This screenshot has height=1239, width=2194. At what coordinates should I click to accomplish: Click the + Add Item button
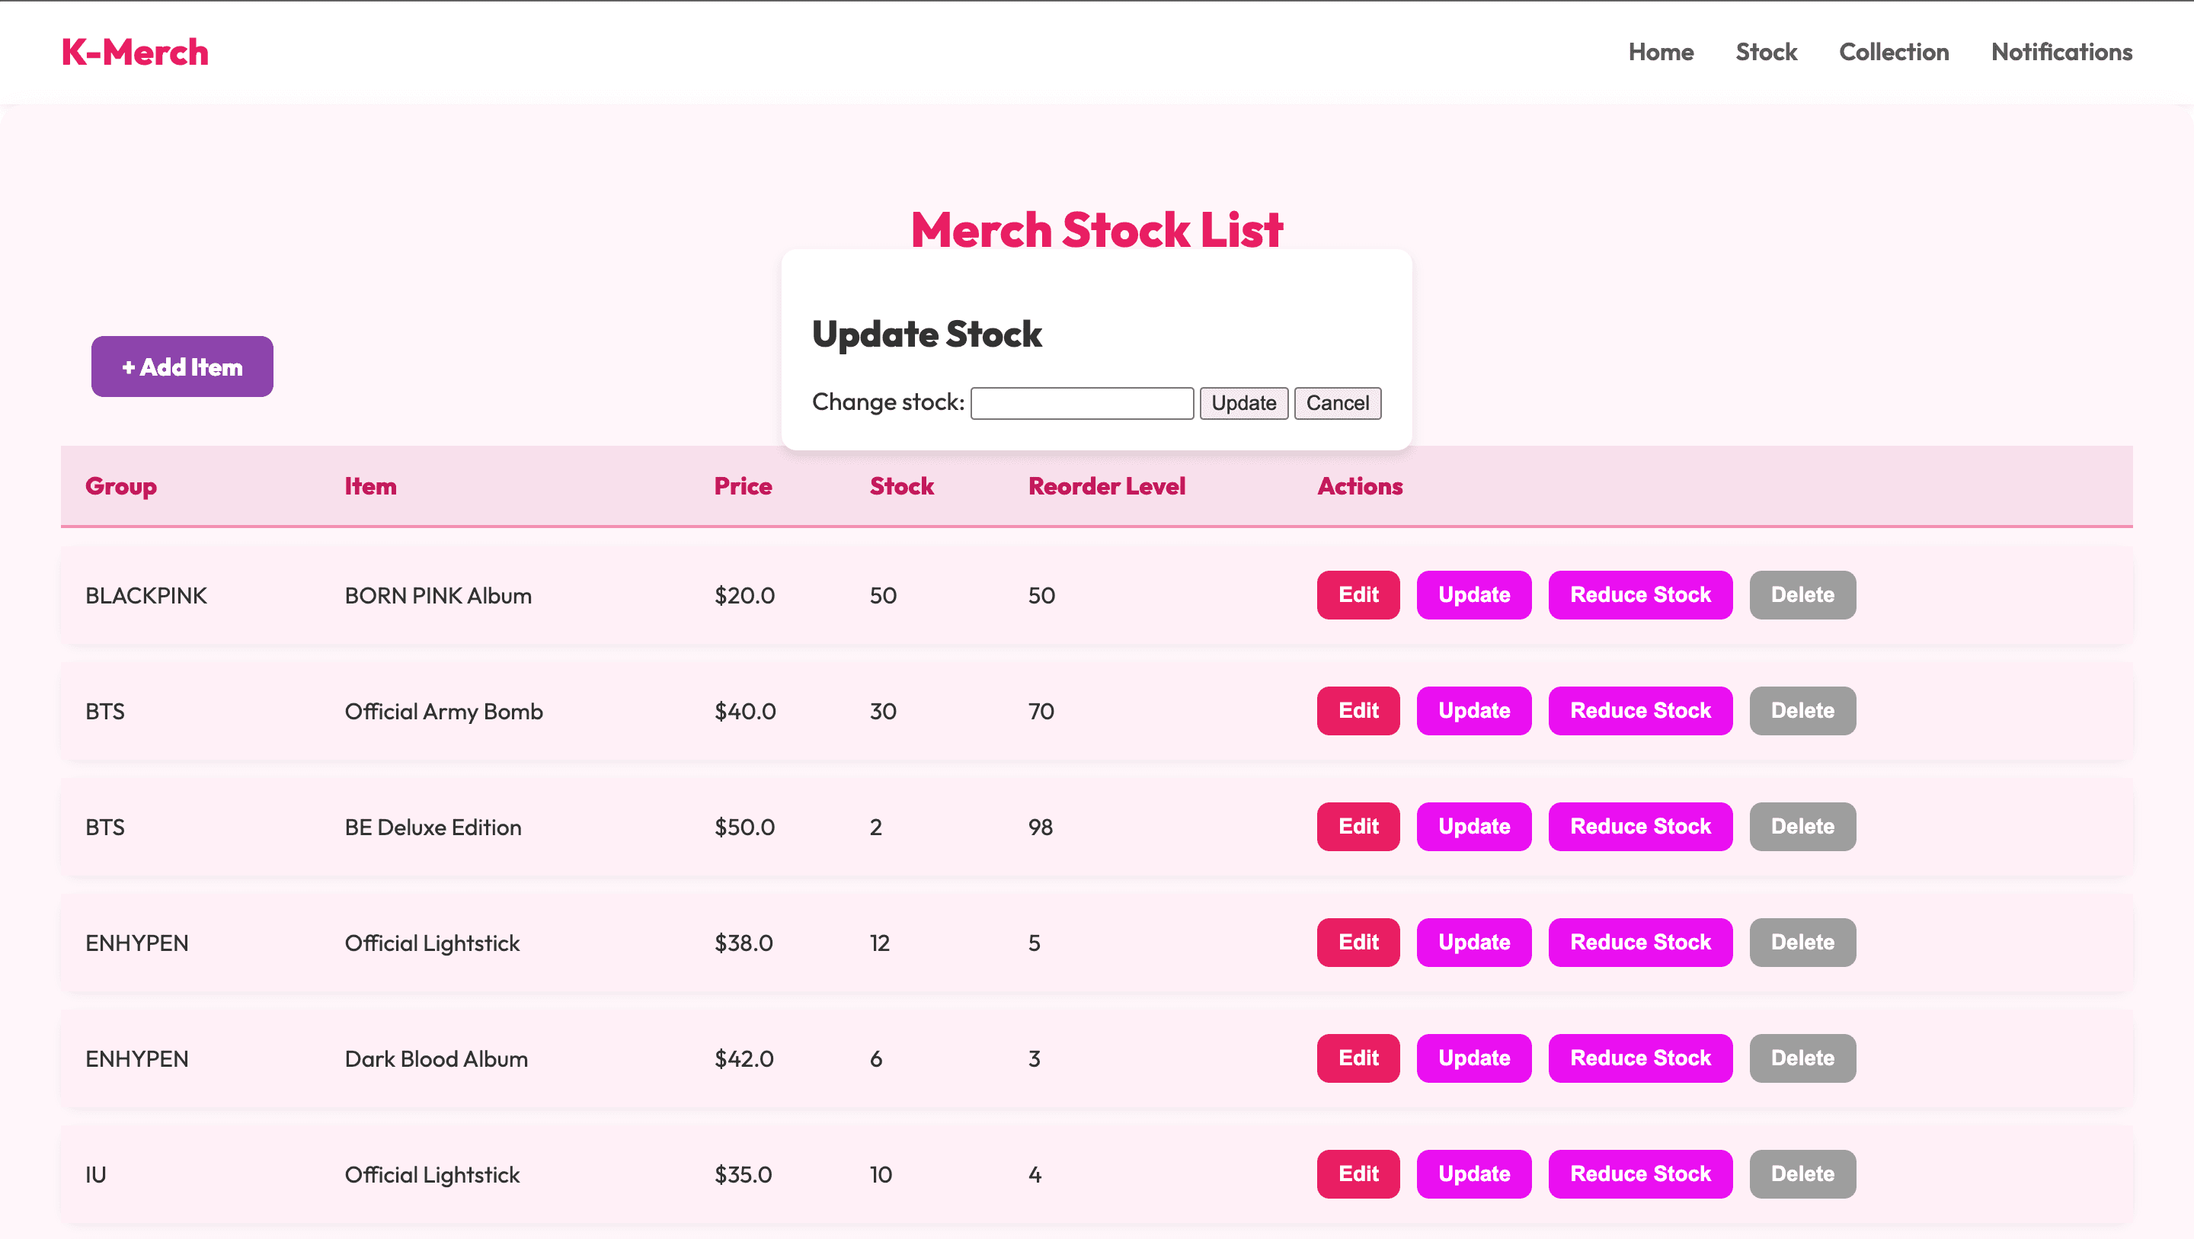pyautogui.click(x=182, y=367)
